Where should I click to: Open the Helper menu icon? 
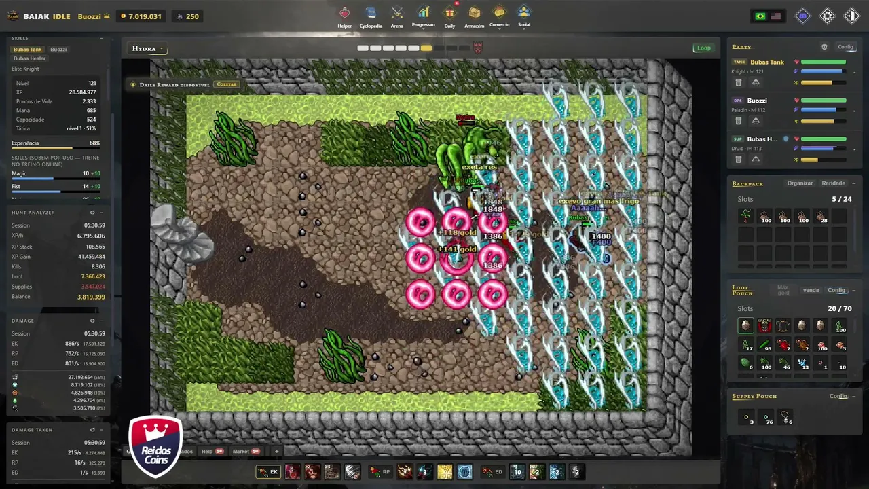click(345, 13)
